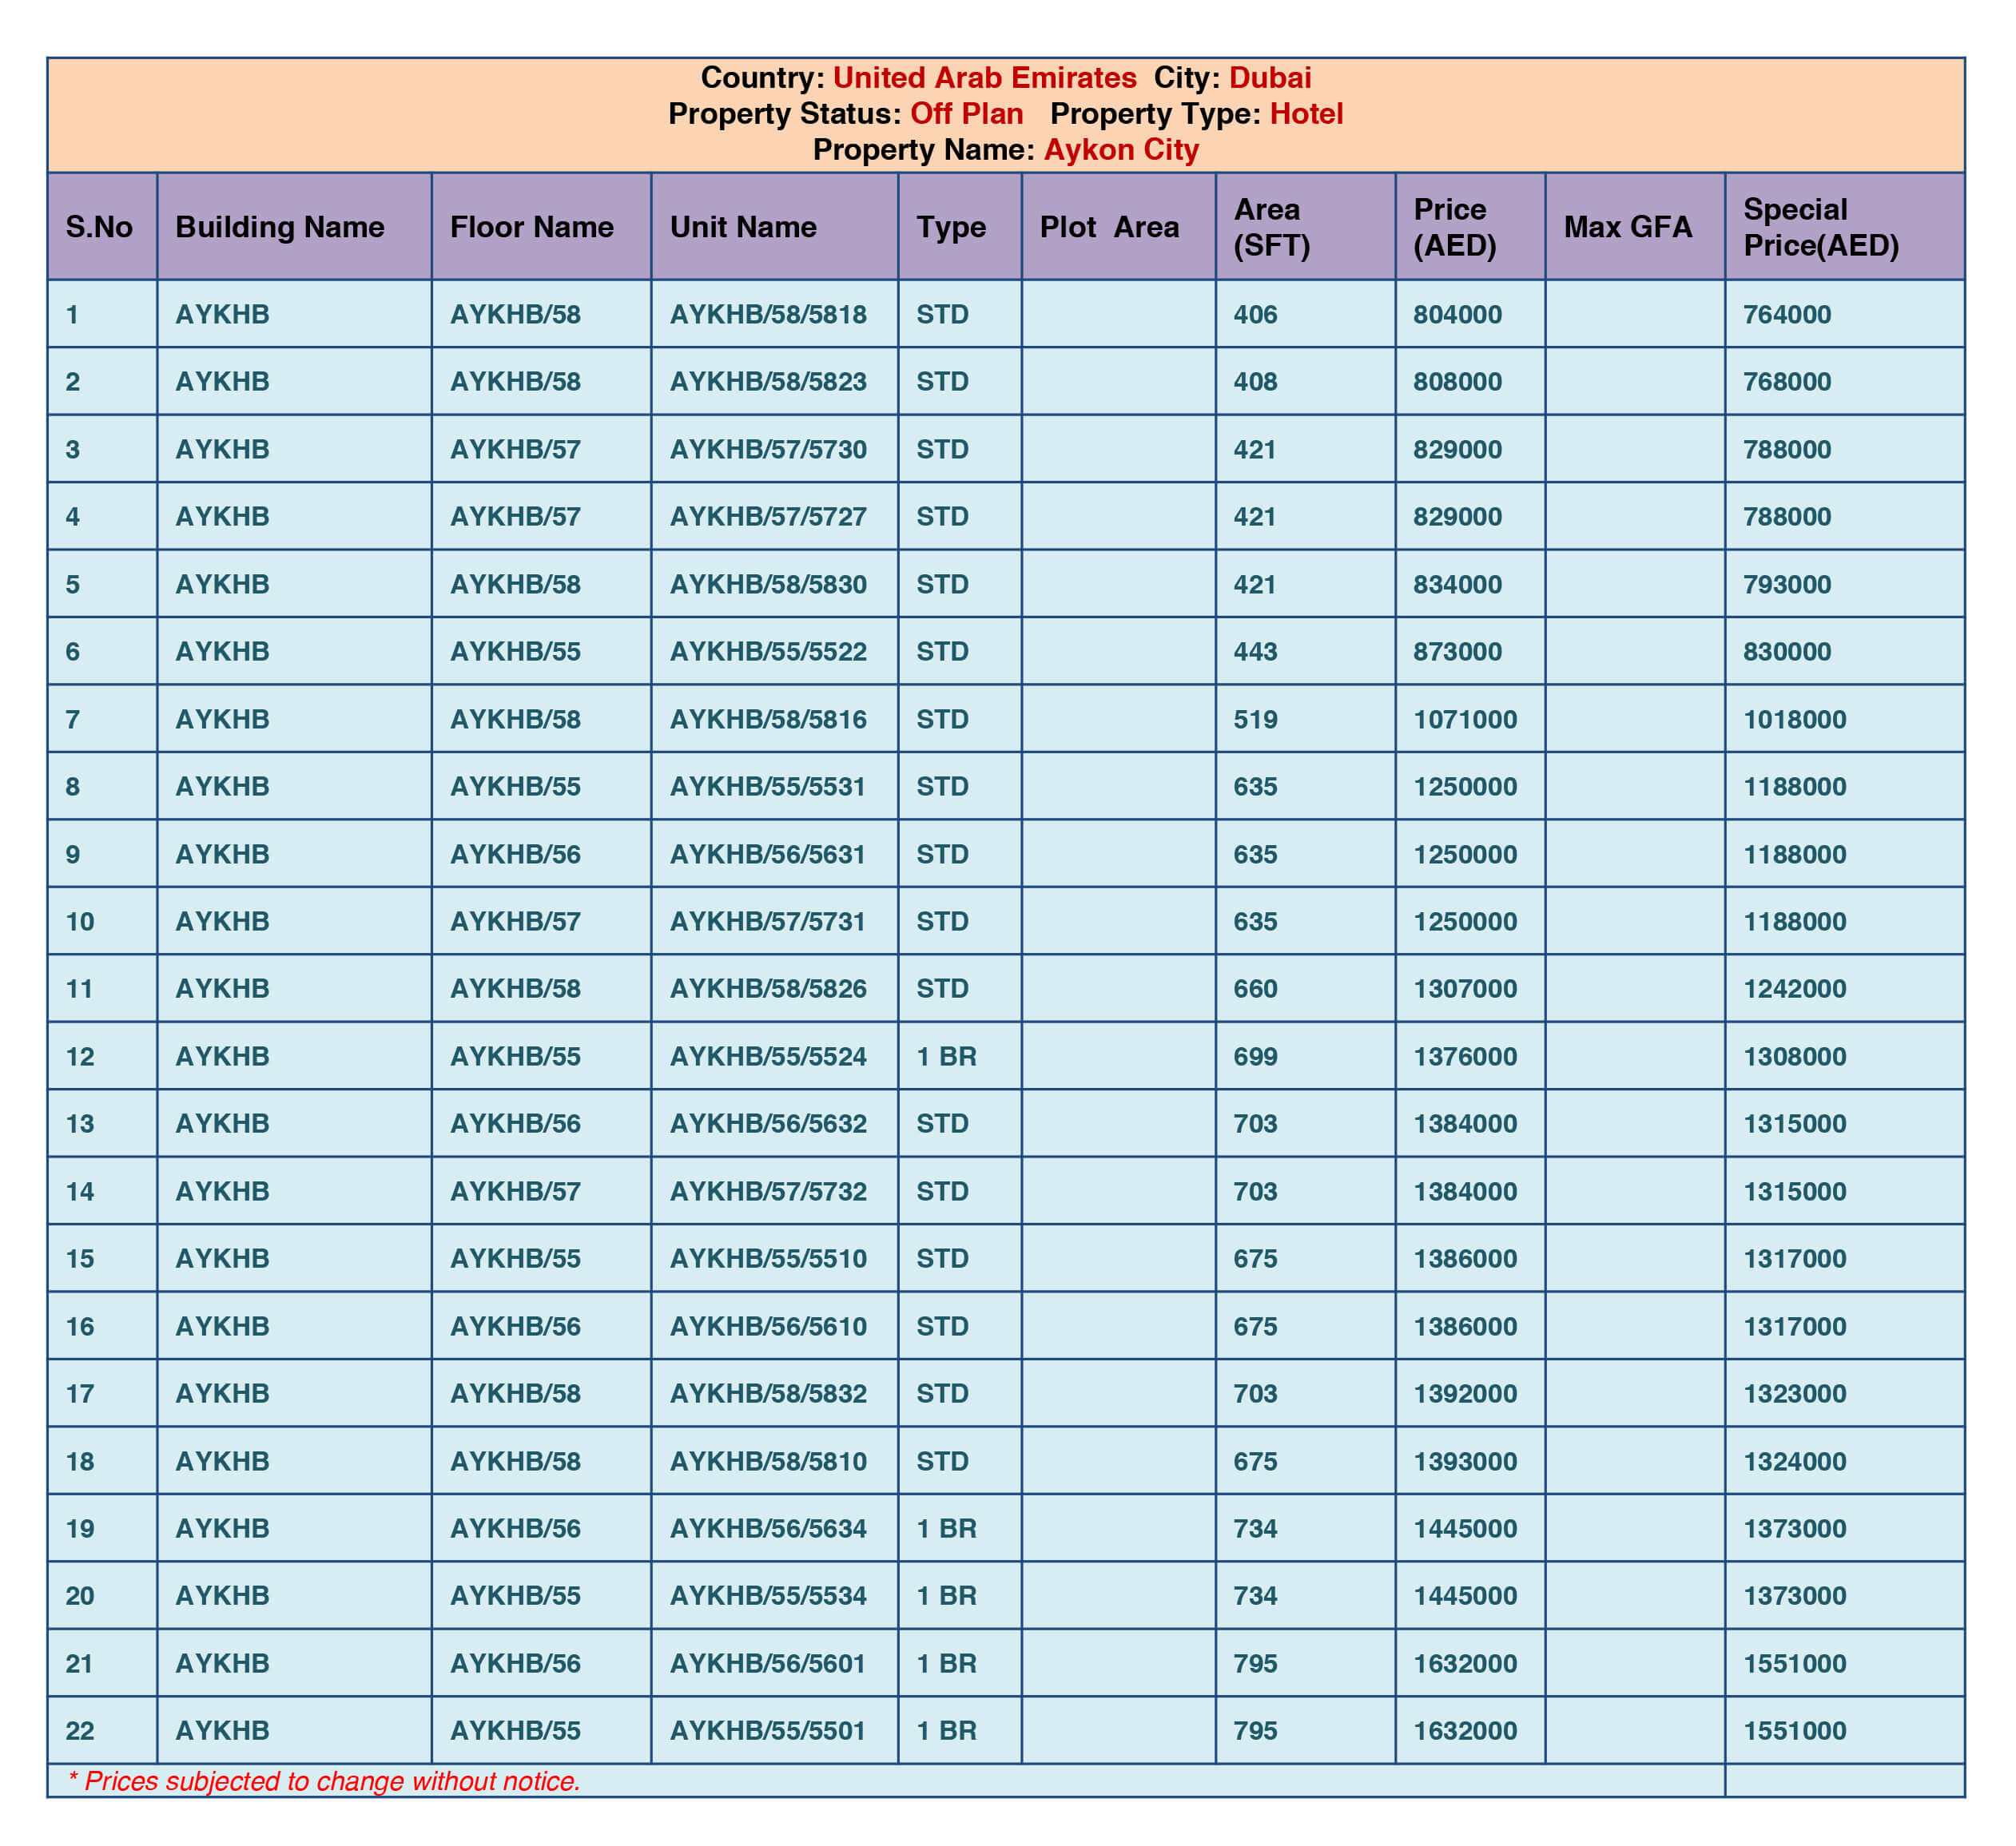The height and width of the screenshot is (1846, 2016).
Task: Select price 1071000 in row 7
Action: coord(1471,719)
